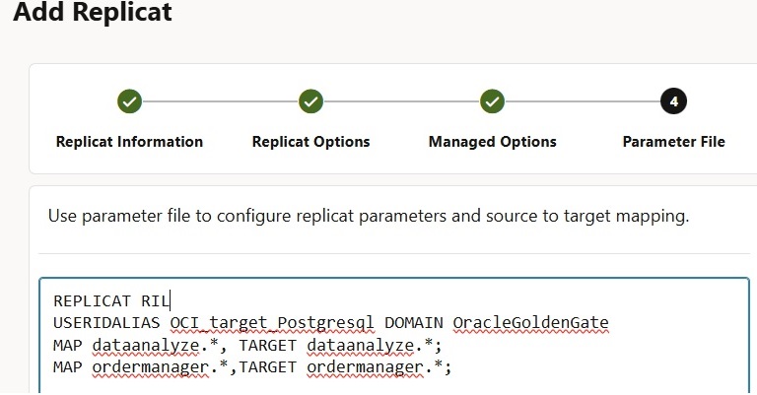The width and height of the screenshot is (757, 395).
Task: Click the USERIDALIAS keyword in the editor
Action: (106, 323)
